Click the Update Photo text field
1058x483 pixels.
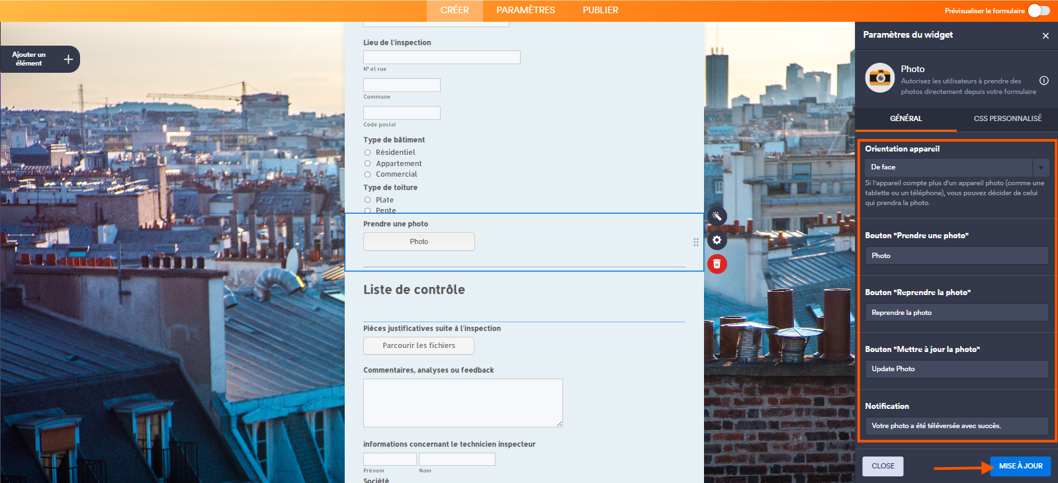[x=957, y=369]
